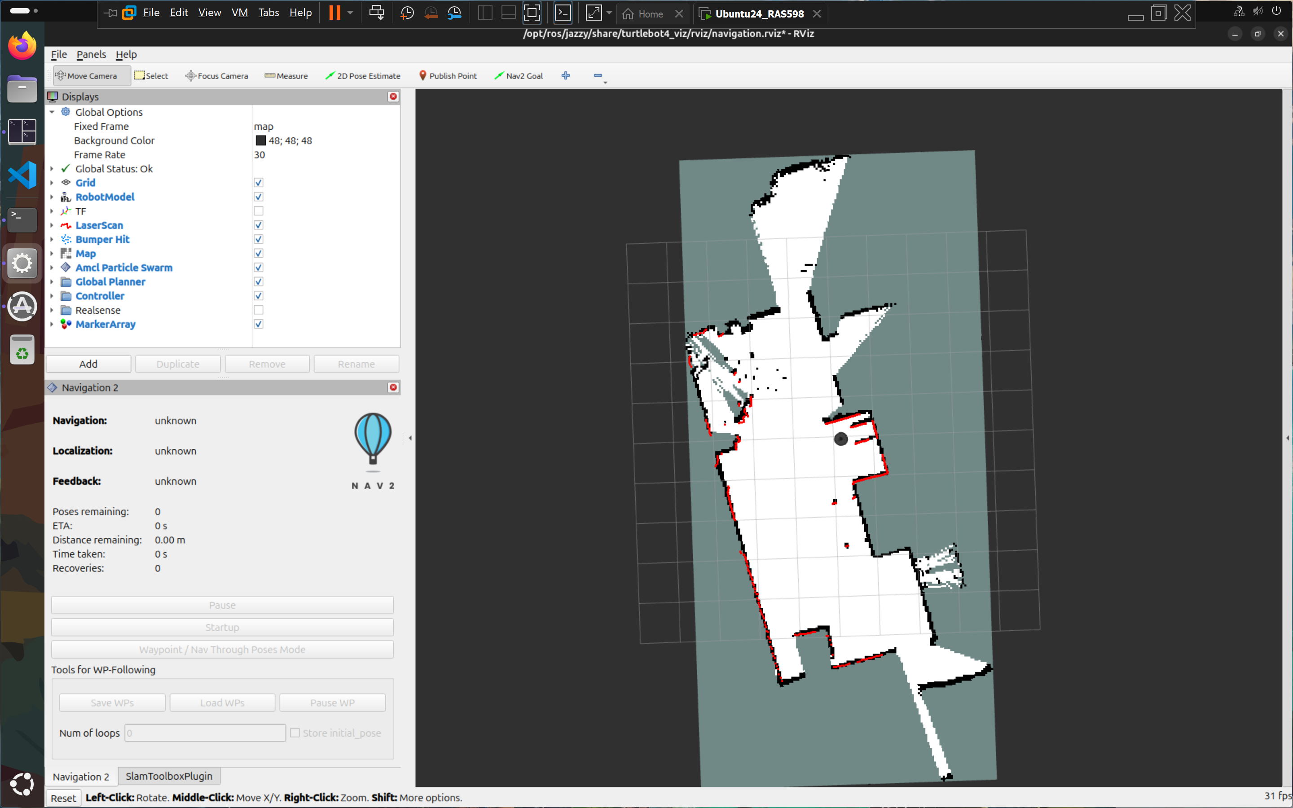Uncheck the Grid display checkbox
This screenshot has width=1293, height=808.
[x=259, y=183]
